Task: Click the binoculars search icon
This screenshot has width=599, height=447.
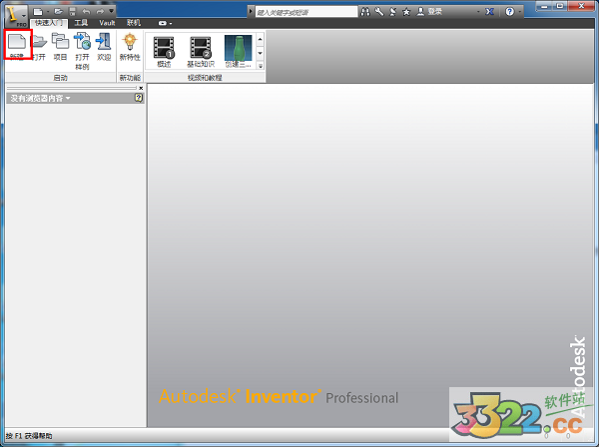Action: [364, 12]
